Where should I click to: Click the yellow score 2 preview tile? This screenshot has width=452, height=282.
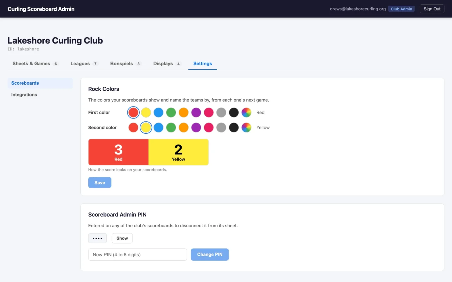(x=179, y=152)
